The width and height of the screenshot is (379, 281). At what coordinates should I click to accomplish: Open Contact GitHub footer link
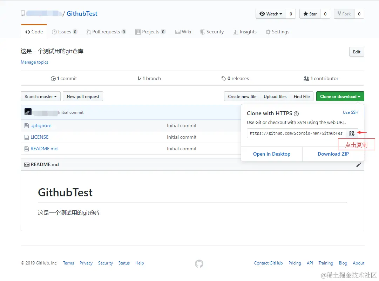coord(268,263)
